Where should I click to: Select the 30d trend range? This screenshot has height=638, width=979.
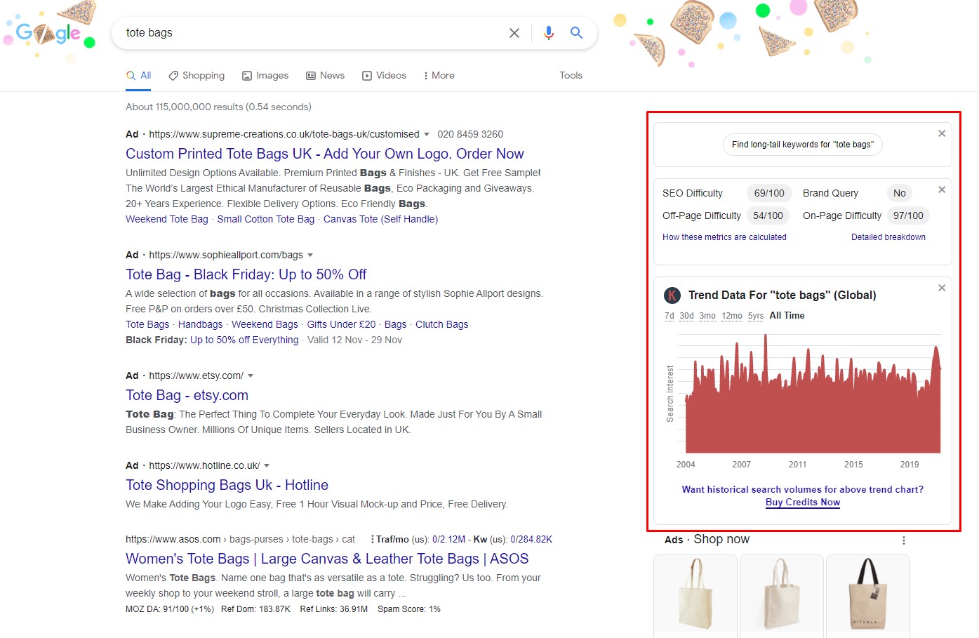point(686,316)
